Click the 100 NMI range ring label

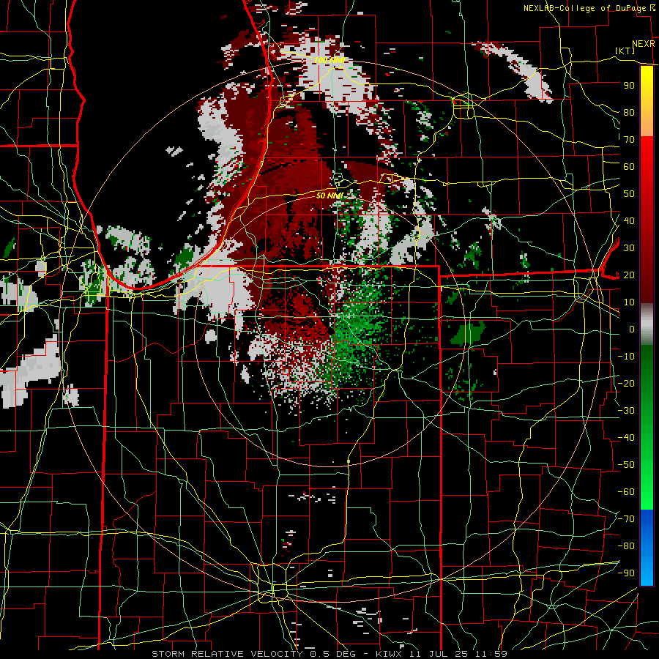click(x=329, y=60)
